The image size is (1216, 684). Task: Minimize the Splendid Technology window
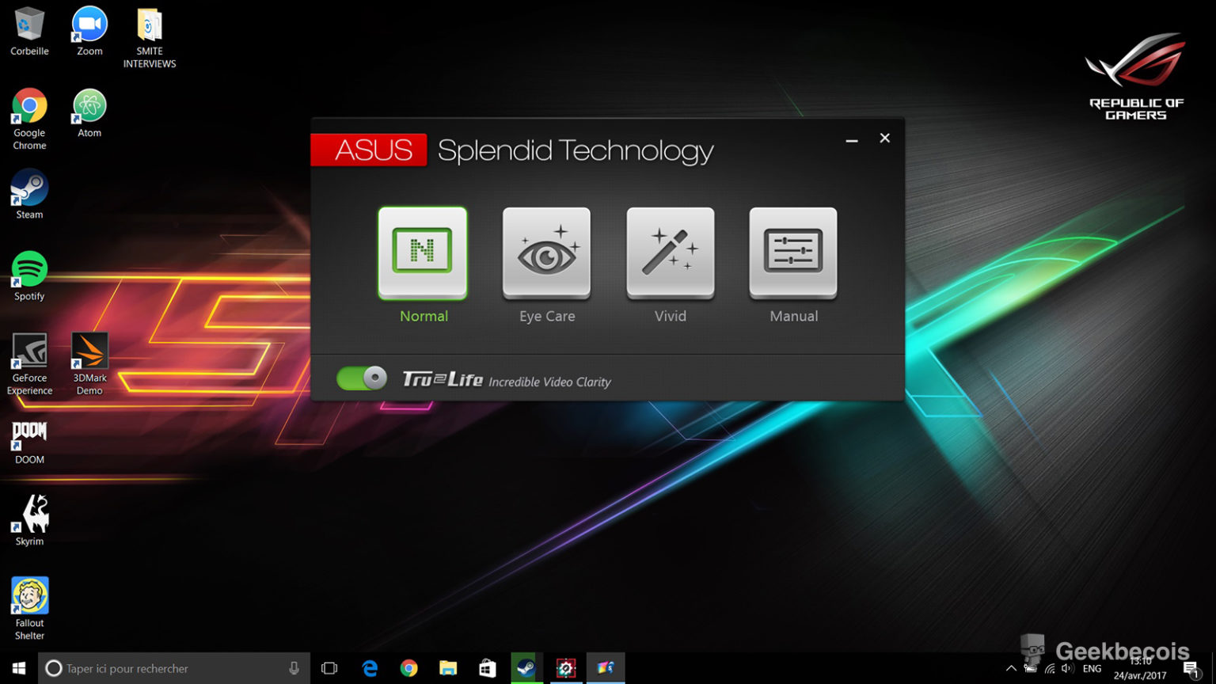852,140
